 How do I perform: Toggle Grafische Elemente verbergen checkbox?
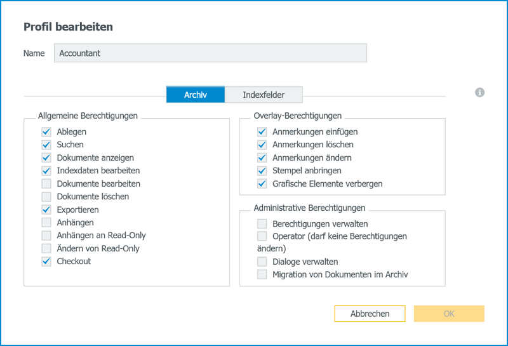[262, 184]
